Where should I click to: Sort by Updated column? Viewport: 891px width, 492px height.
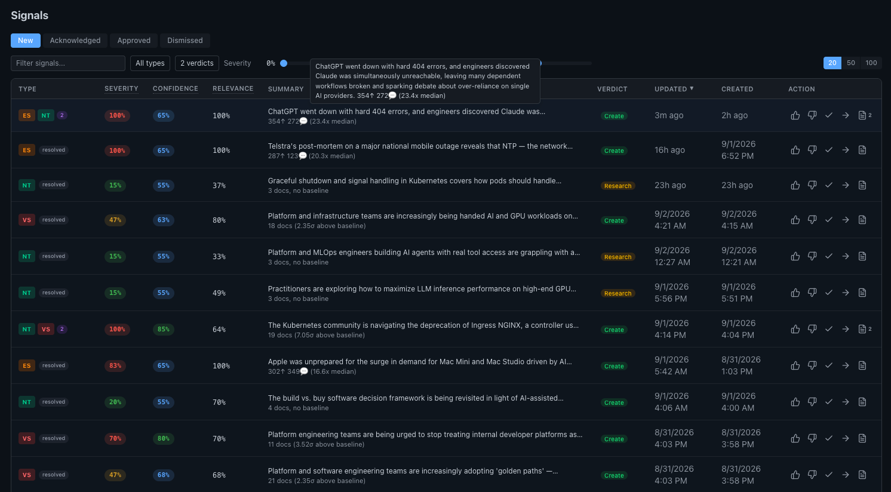pos(674,89)
